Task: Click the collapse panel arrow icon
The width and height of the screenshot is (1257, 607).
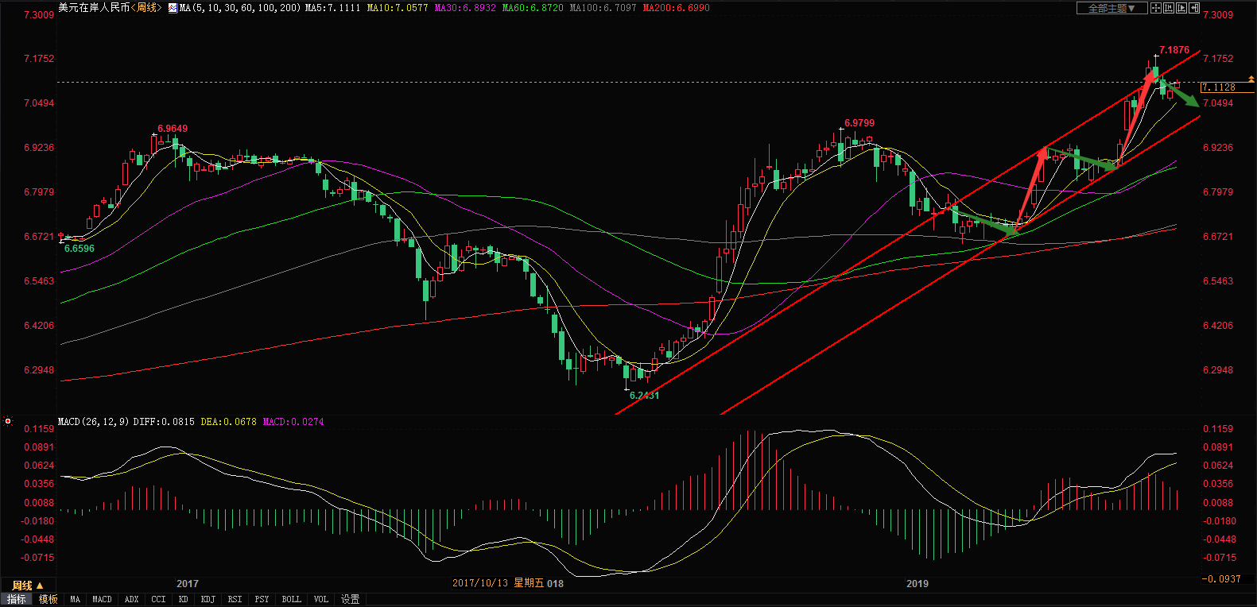Action: pyautogui.click(x=1194, y=8)
